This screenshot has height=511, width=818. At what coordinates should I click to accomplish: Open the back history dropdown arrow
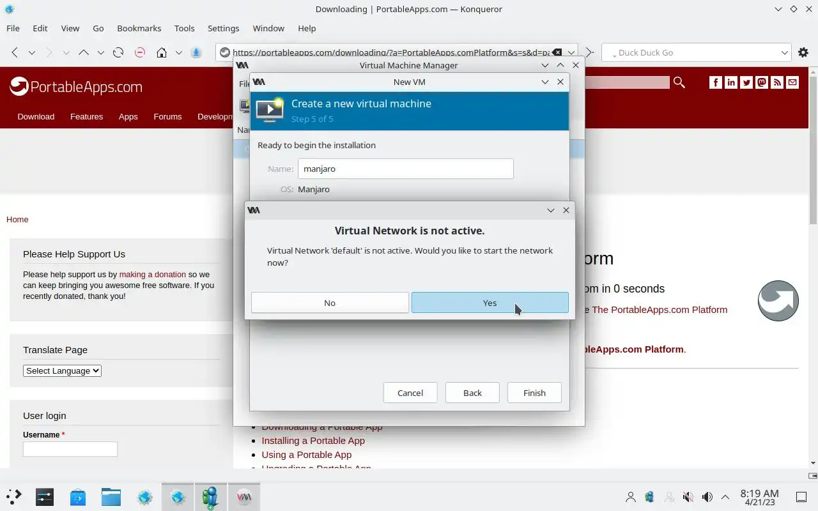tap(32, 52)
